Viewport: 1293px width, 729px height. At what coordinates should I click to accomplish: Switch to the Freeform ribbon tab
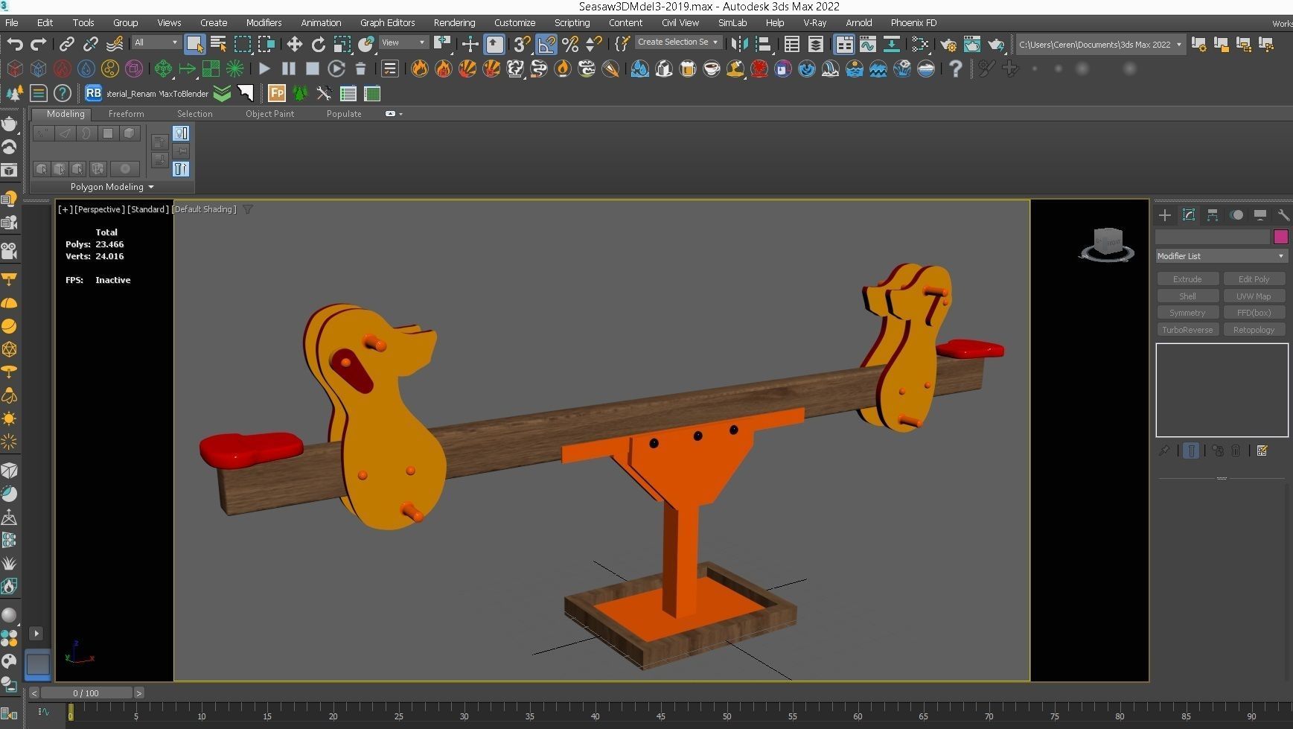(126, 114)
